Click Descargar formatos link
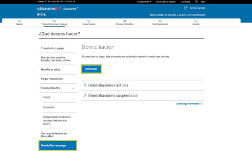The image size is (252, 151). 188,104
